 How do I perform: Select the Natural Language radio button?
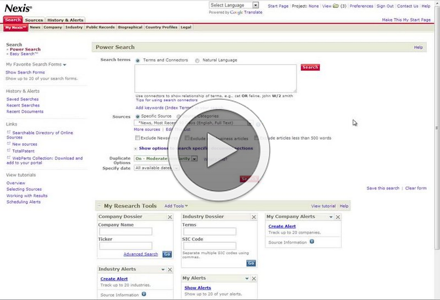(197, 61)
